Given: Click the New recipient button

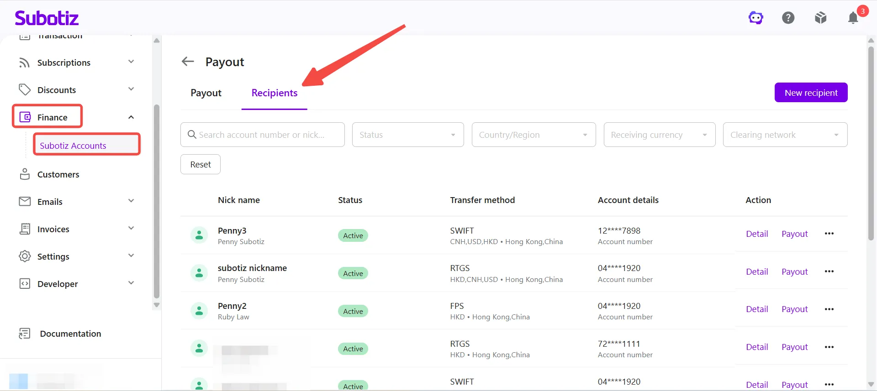Looking at the screenshot, I should [811, 93].
